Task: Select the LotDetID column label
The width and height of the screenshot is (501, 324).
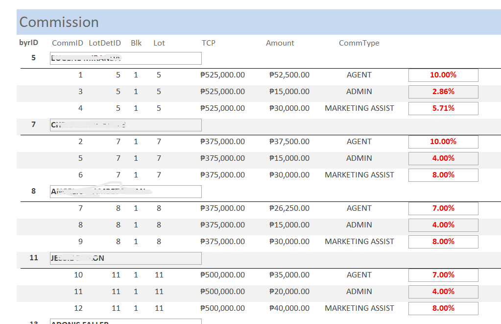Action: pyautogui.click(x=105, y=43)
